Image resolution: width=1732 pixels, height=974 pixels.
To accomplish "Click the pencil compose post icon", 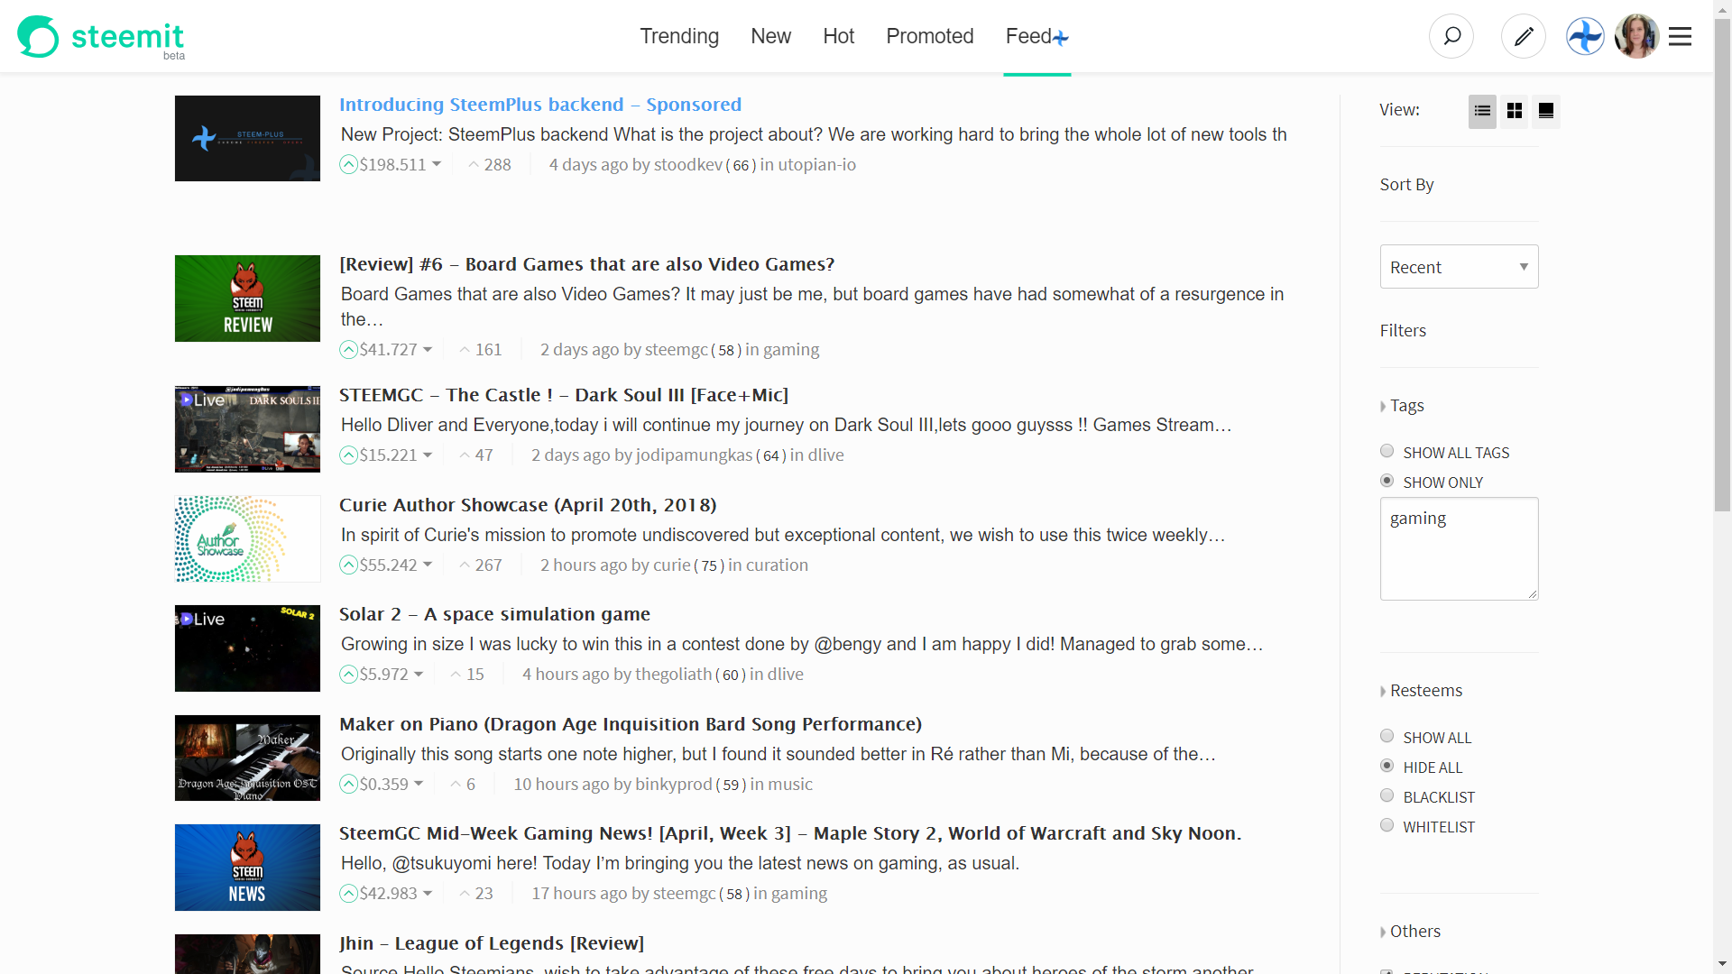I will pos(1524,36).
